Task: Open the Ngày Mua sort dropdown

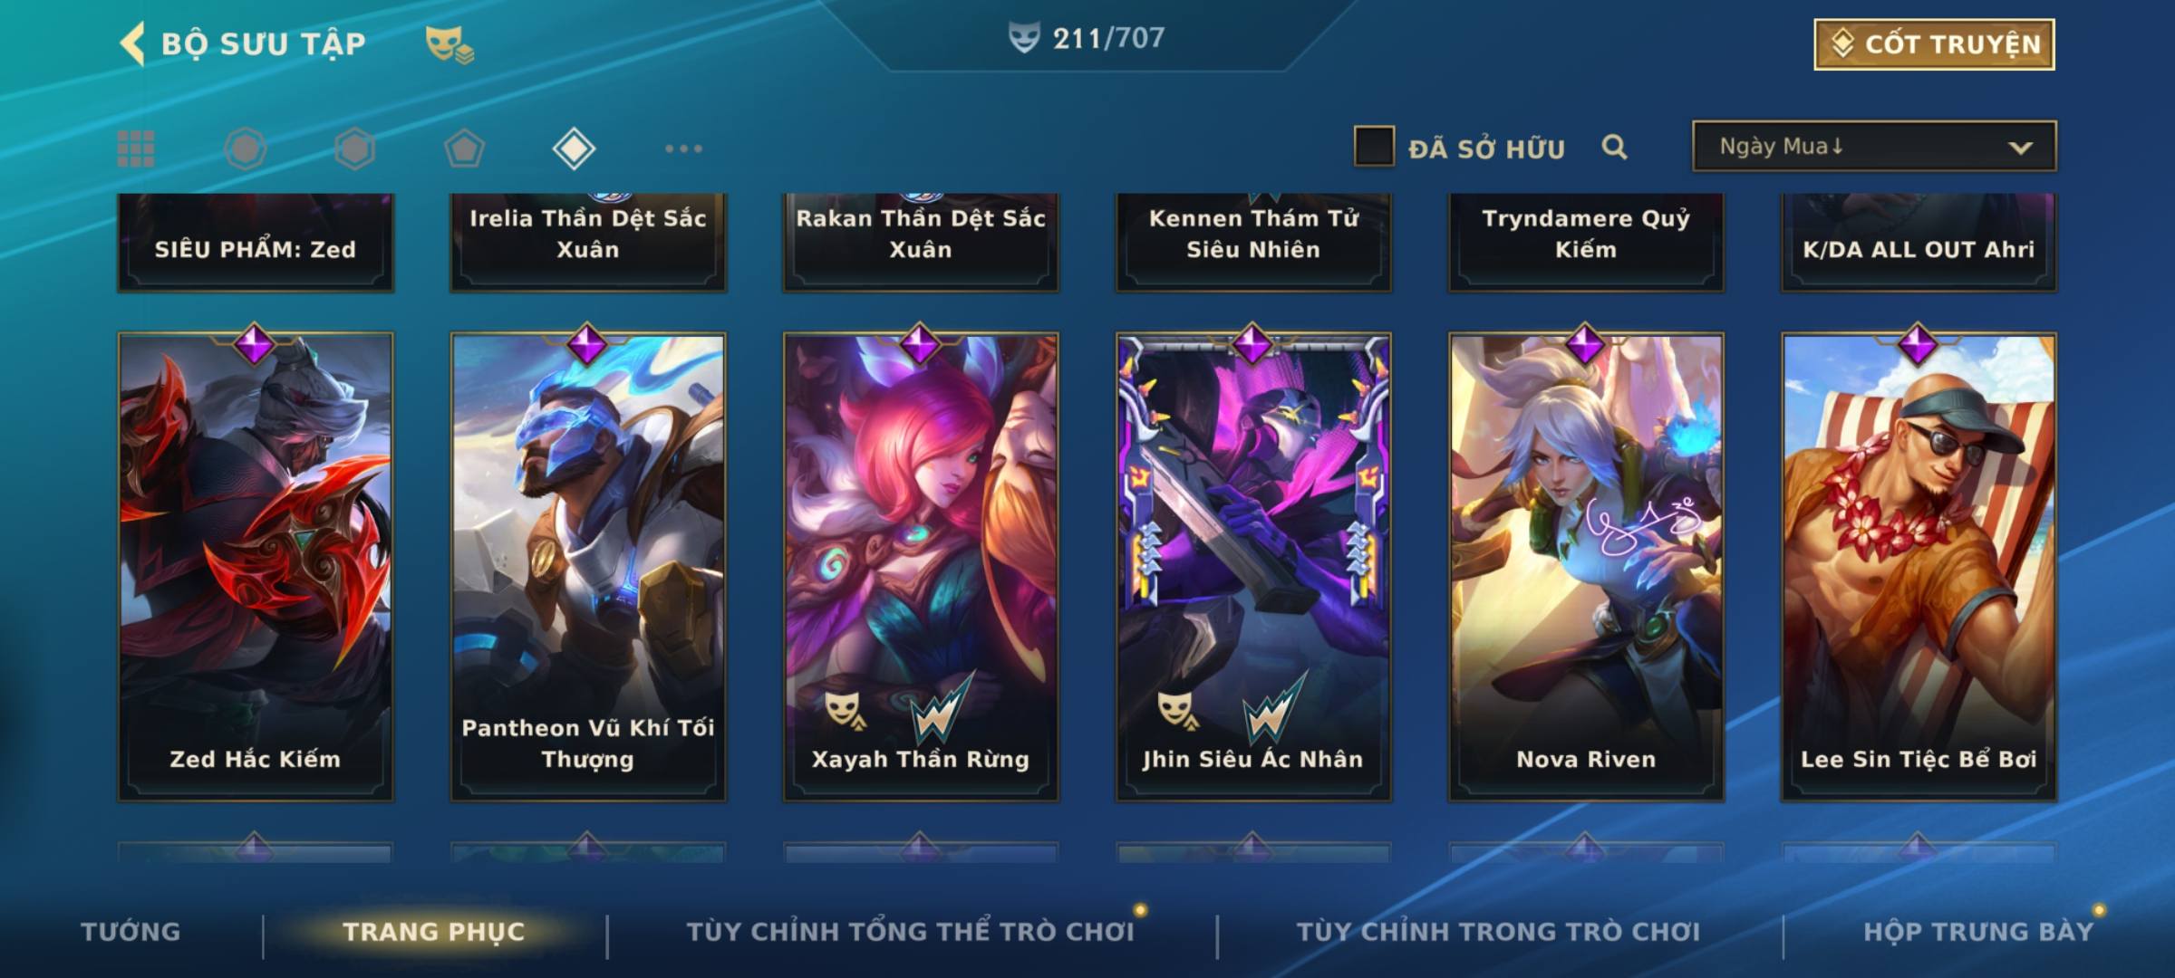Action: (1874, 146)
